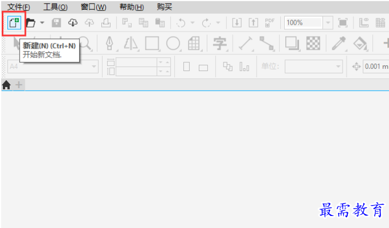
Task: Click the page width field
Action: point(136,62)
